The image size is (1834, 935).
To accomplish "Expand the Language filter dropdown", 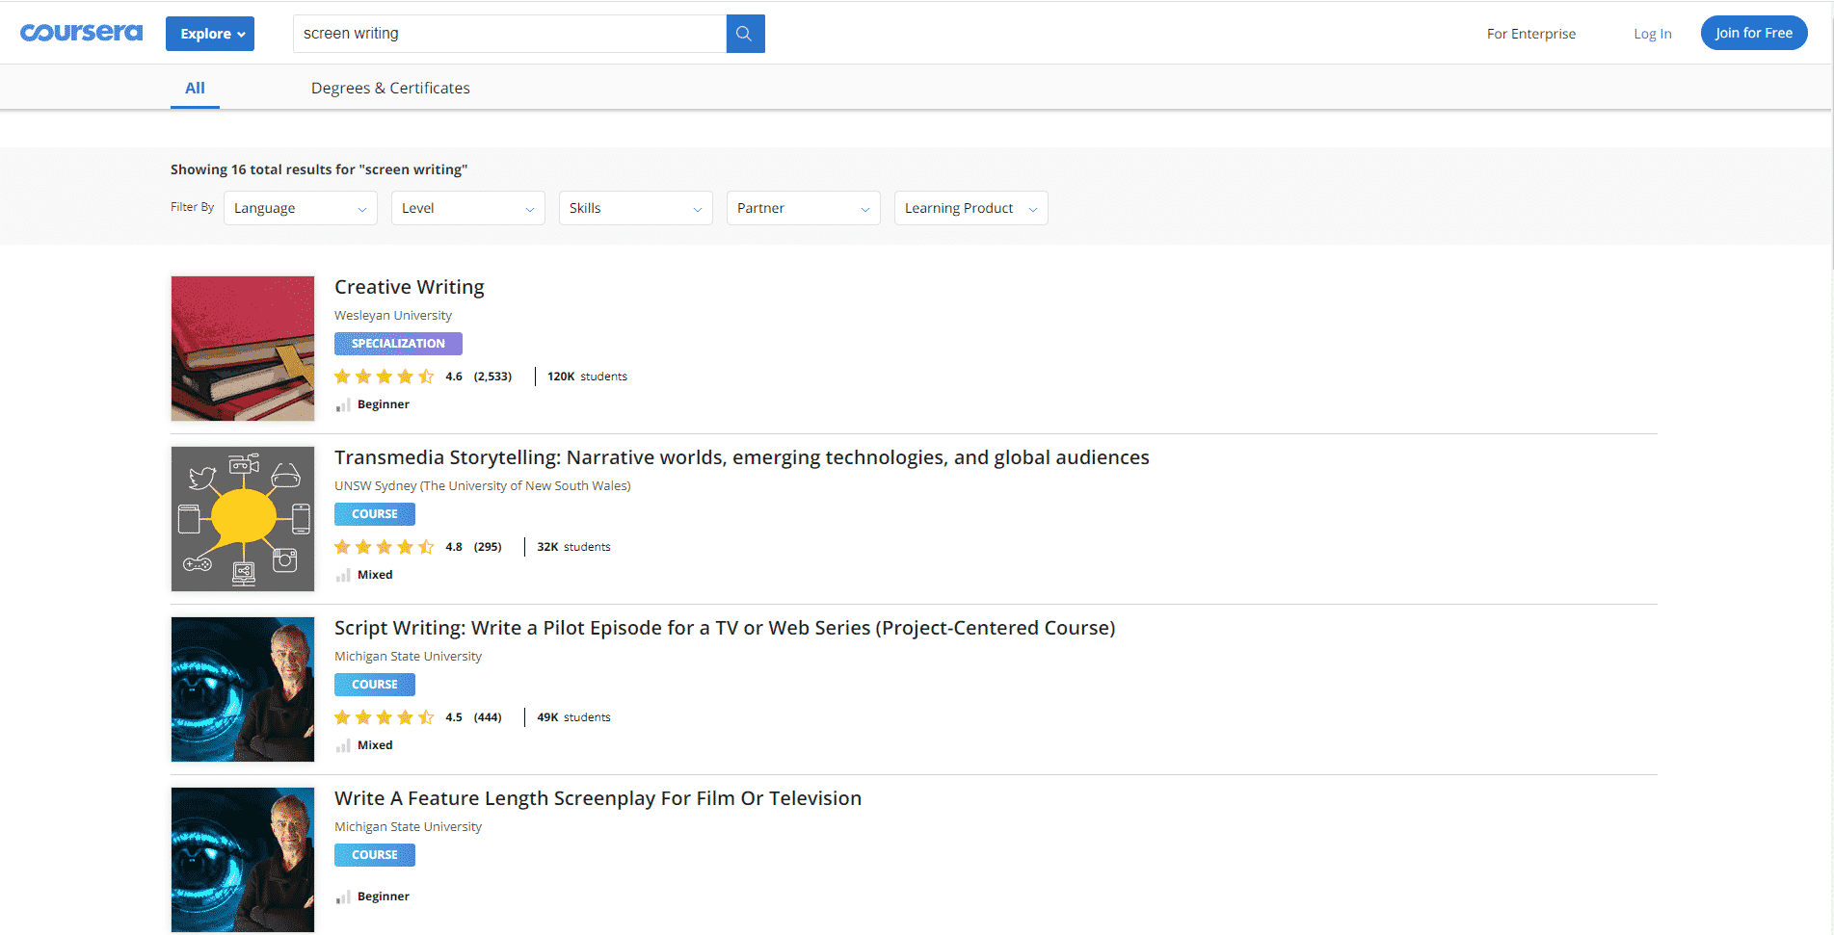I will click(x=301, y=208).
